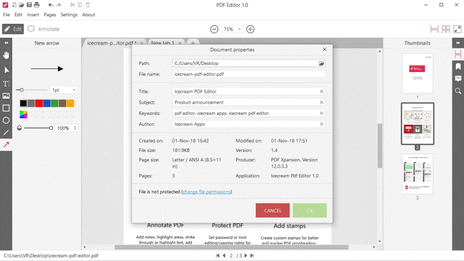
Task: Undo the last action
Action: pos(50,5)
